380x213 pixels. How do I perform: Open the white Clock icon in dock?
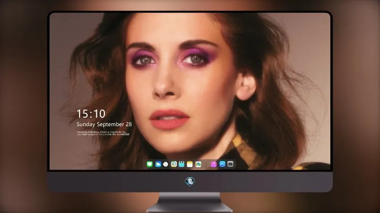click(x=166, y=164)
